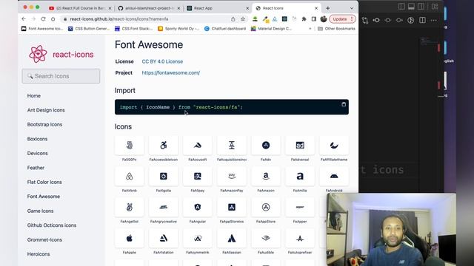The image size is (474, 266).
Task: Switch to the GitHub react-project tab
Action: [x=150, y=8]
